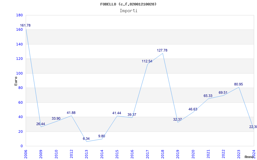Click the 100 y-axis tick label

click(x=20, y=74)
